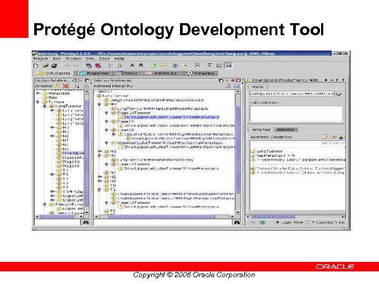379x284 pixels.
Task: Click the plus icon in class editor header
Action: tap(326, 80)
